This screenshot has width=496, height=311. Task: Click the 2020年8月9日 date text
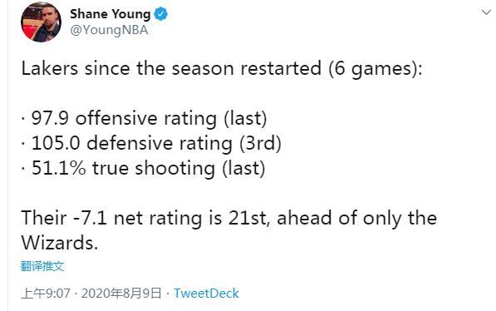121,294
